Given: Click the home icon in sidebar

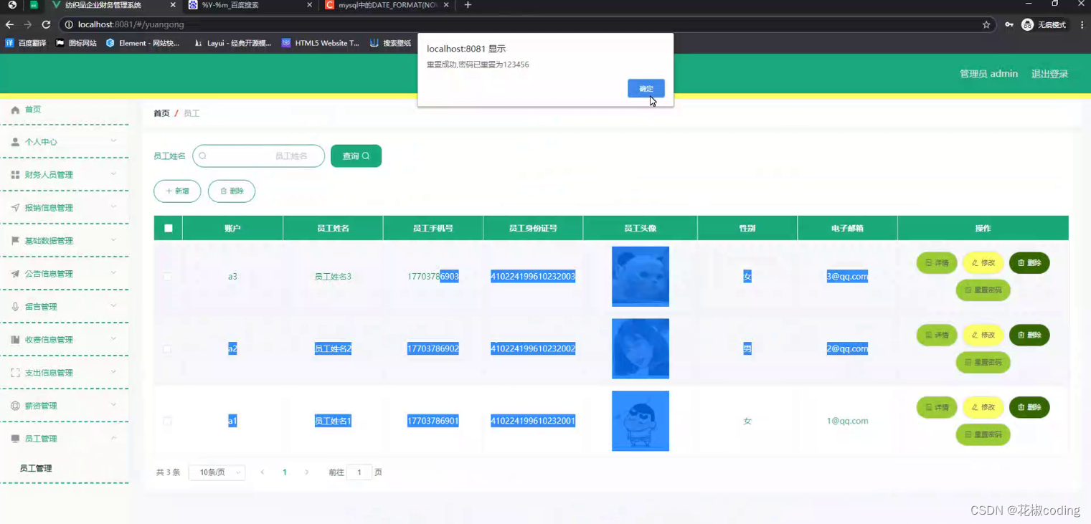Looking at the screenshot, I should [x=15, y=110].
